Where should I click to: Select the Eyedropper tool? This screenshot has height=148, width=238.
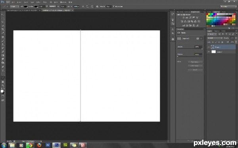[x=3, y=33]
